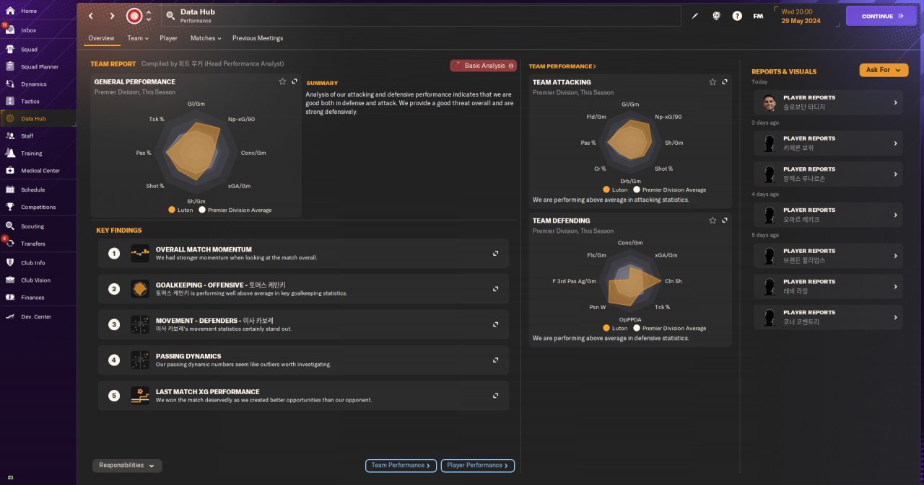Open the Club Vision icon
924x485 pixels.
coord(10,280)
